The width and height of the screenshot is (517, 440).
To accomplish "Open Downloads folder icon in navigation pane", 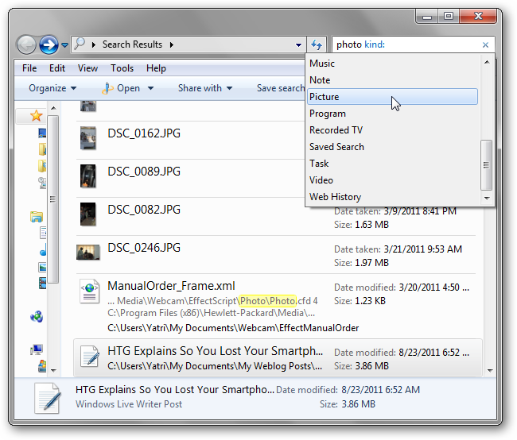I will coord(42,149).
